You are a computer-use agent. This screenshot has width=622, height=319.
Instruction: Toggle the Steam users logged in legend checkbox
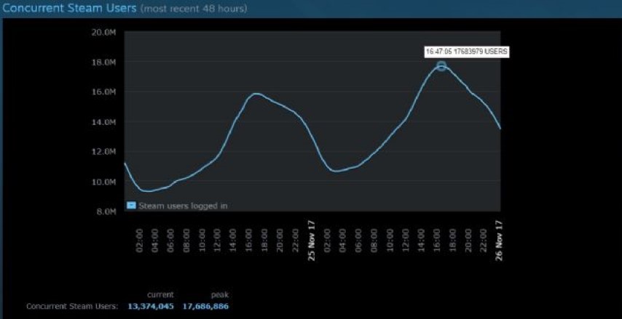(x=131, y=205)
